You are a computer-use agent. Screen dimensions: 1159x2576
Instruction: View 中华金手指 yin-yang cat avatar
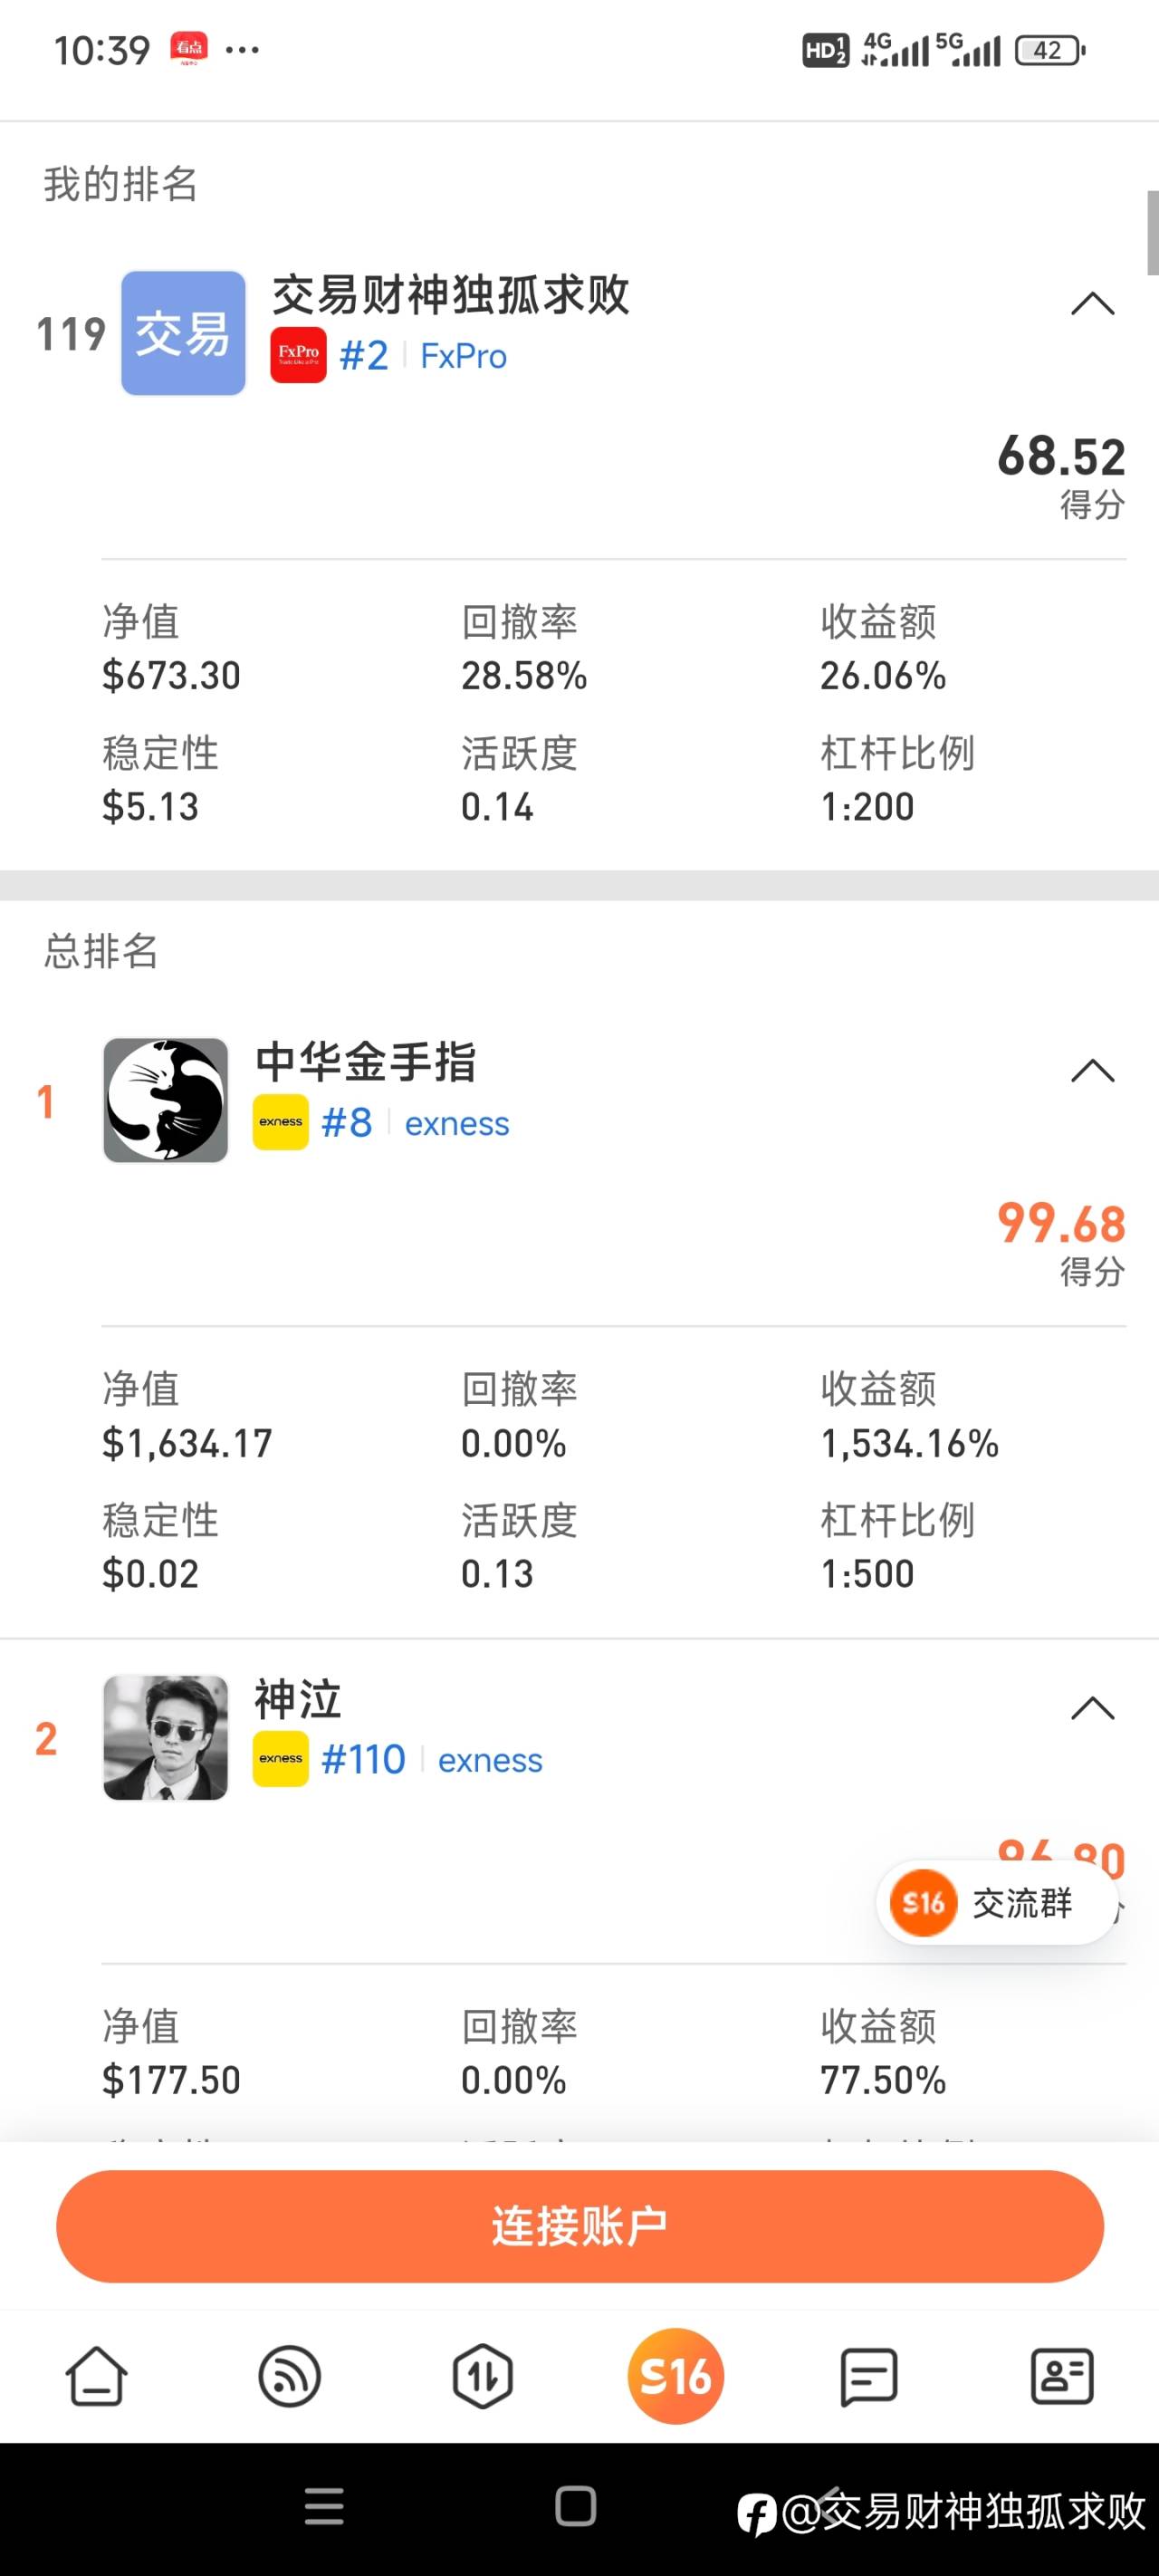166,1100
